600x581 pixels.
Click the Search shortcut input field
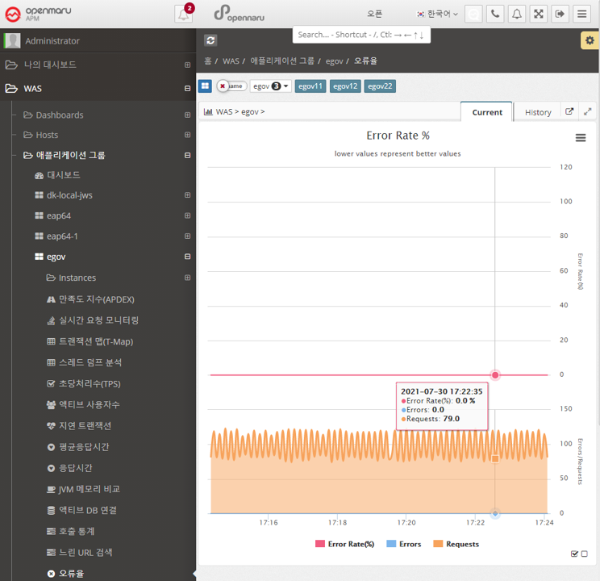point(360,36)
